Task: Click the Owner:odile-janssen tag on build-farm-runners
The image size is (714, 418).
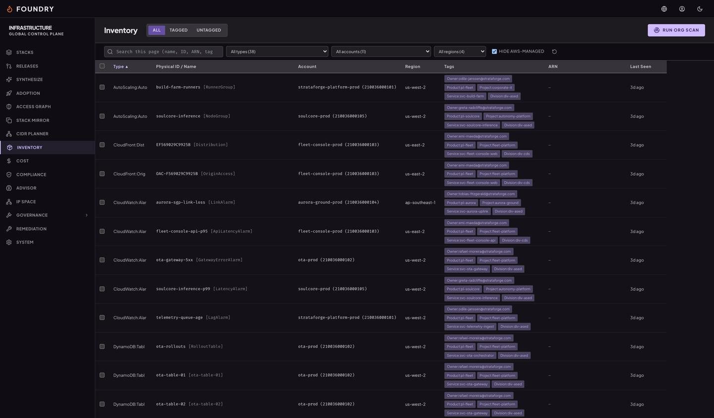Action: click(x=478, y=79)
